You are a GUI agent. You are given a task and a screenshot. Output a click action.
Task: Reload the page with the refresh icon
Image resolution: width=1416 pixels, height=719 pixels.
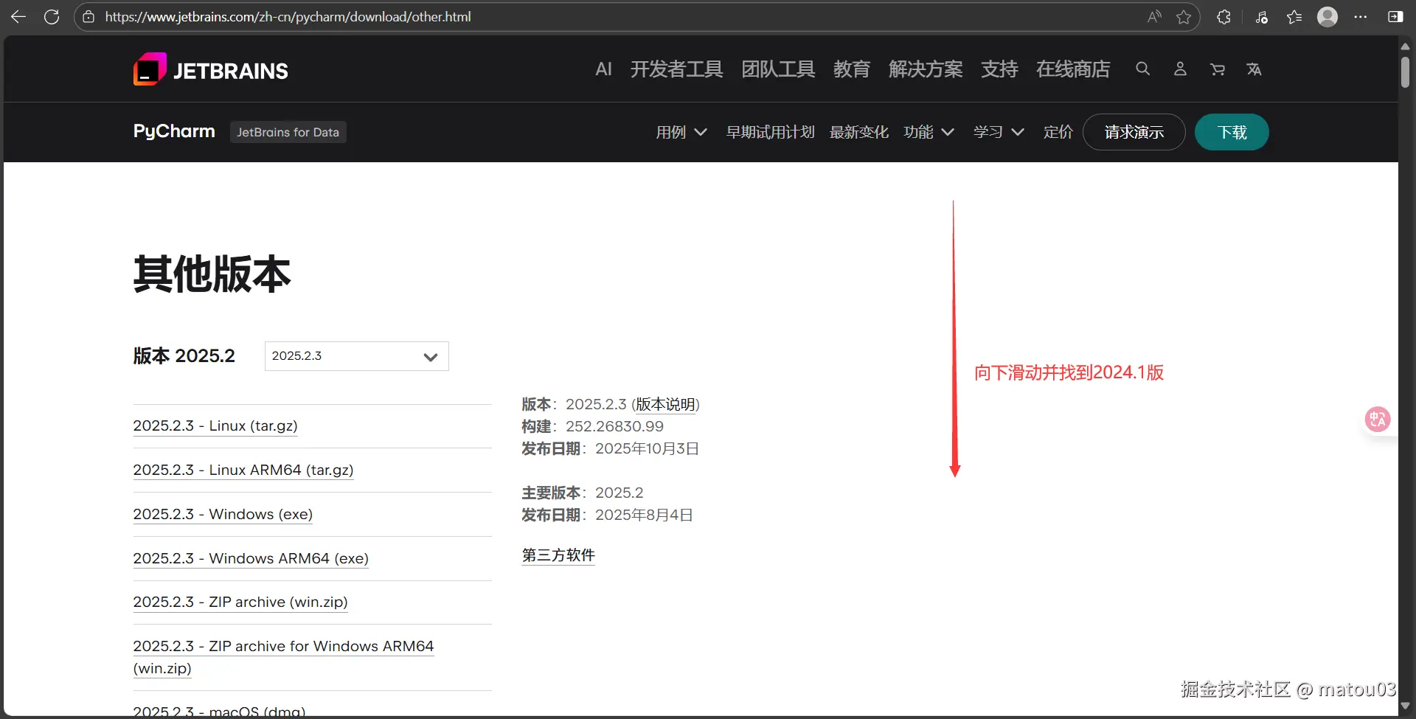(x=52, y=16)
